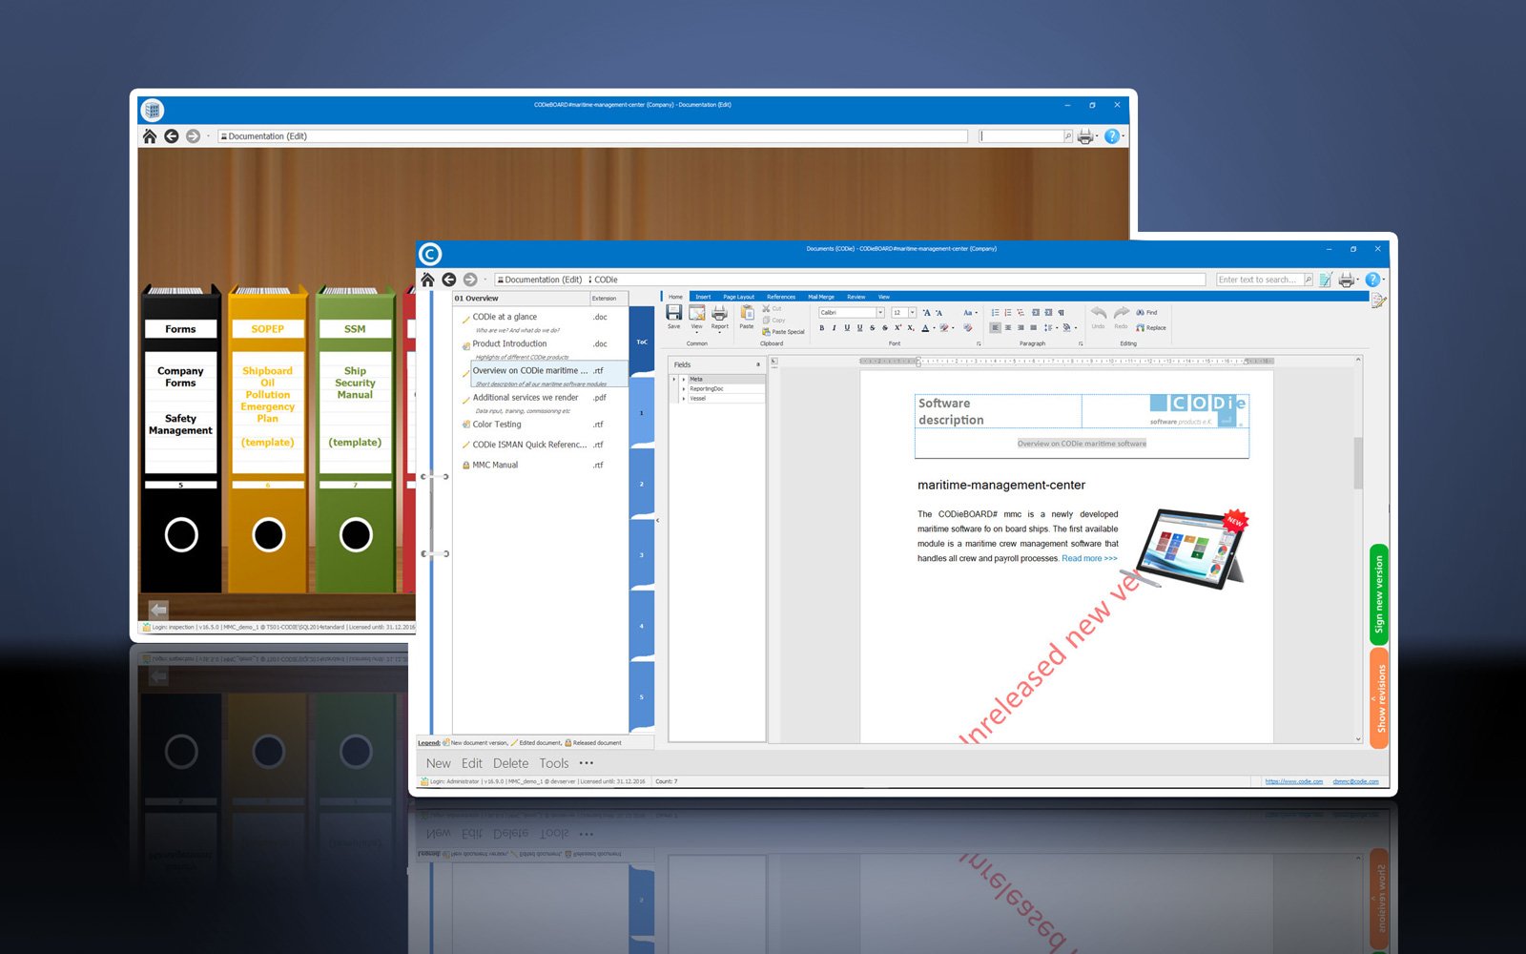Insert a bulleted list
This screenshot has width=1526, height=954.
[x=995, y=313]
